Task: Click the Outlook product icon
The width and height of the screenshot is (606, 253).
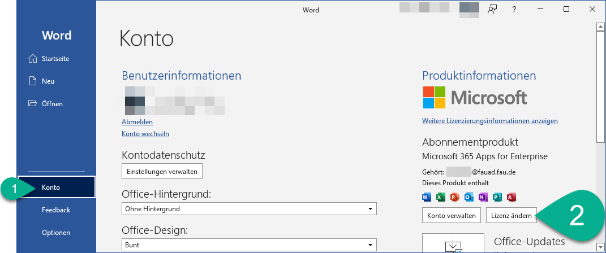Action: click(469, 197)
